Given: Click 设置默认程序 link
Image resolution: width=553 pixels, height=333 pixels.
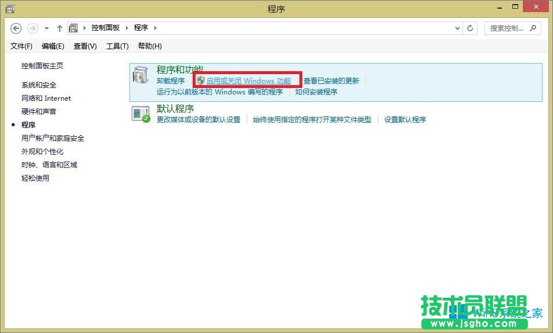Looking at the screenshot, I should click(405, 120).
